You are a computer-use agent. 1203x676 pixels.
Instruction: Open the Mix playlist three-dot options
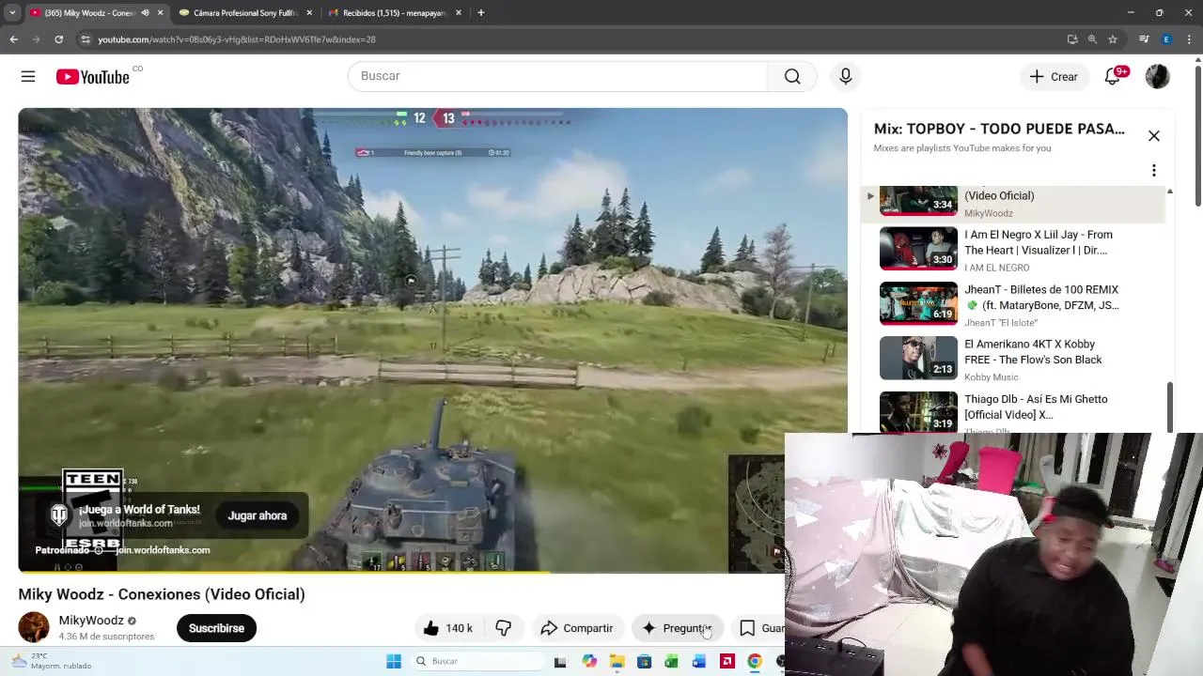click(1154, 170)
